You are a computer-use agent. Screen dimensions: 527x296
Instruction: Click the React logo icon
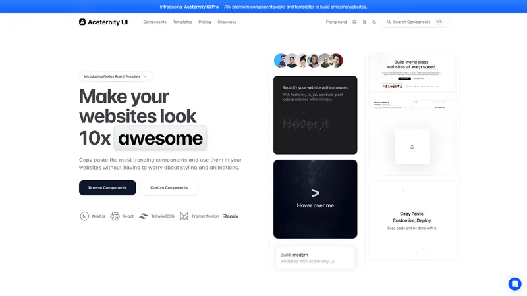click(115, 216)
